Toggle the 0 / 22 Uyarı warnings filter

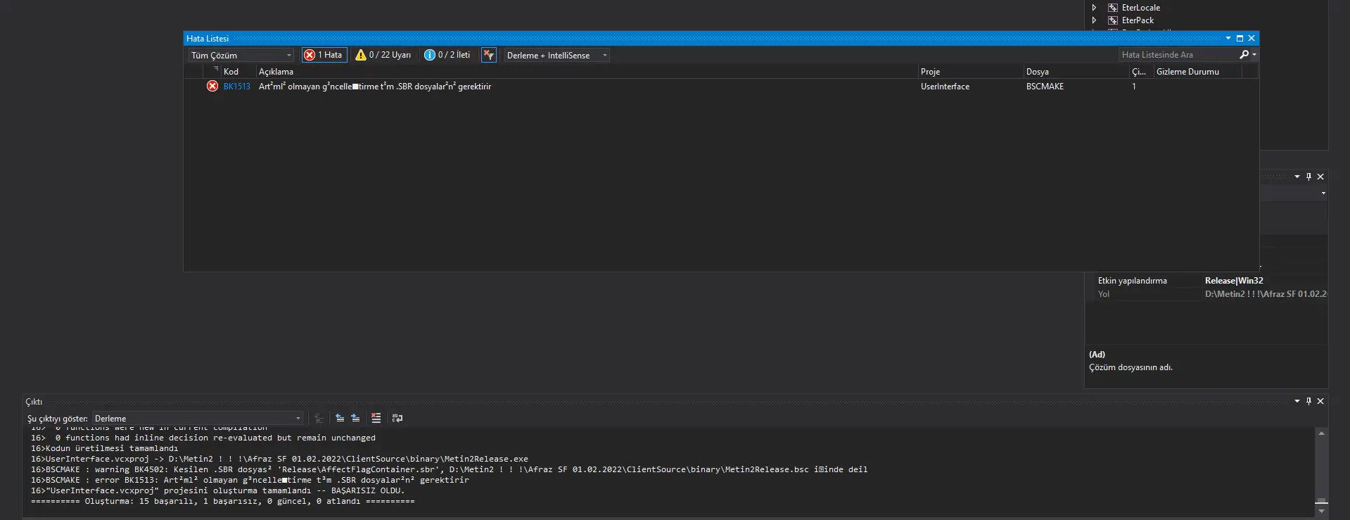pyautogui.click(x=383, y=55)
